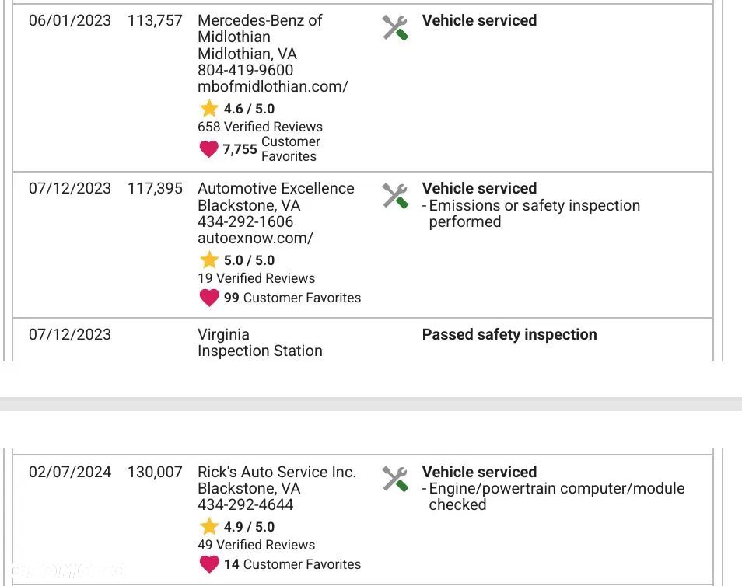View the 658 Verified Reviews
Image resolution: width=742 pixels, height=586 pixels.
260,127
